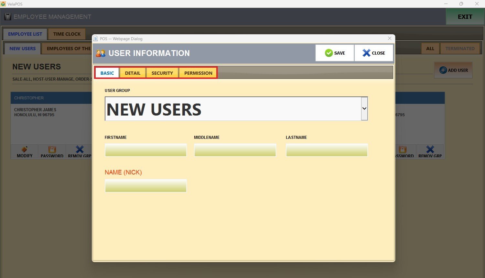This screenshot has height=278, width=485.
Task: Click the Name (Nick) input box
Action: point(145,186)
